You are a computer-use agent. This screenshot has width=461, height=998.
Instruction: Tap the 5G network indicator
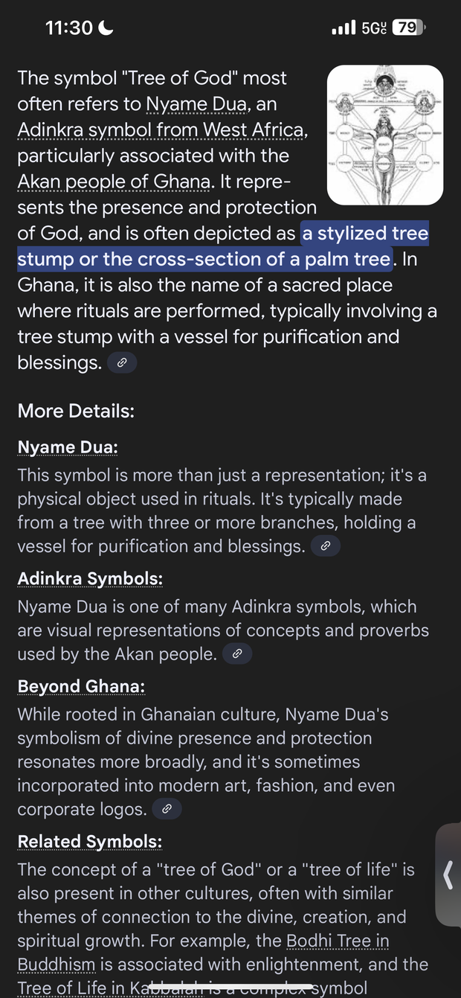point(373,28)
